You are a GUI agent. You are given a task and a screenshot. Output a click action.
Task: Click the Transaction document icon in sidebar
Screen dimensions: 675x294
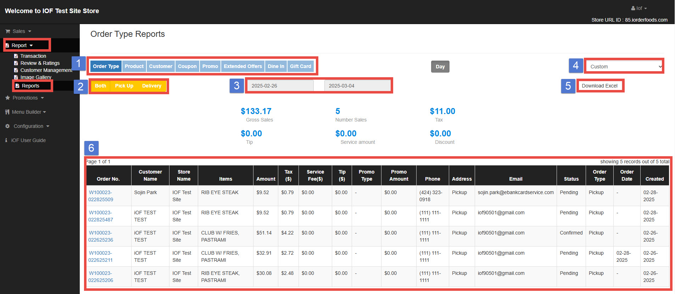click(16, 56)
